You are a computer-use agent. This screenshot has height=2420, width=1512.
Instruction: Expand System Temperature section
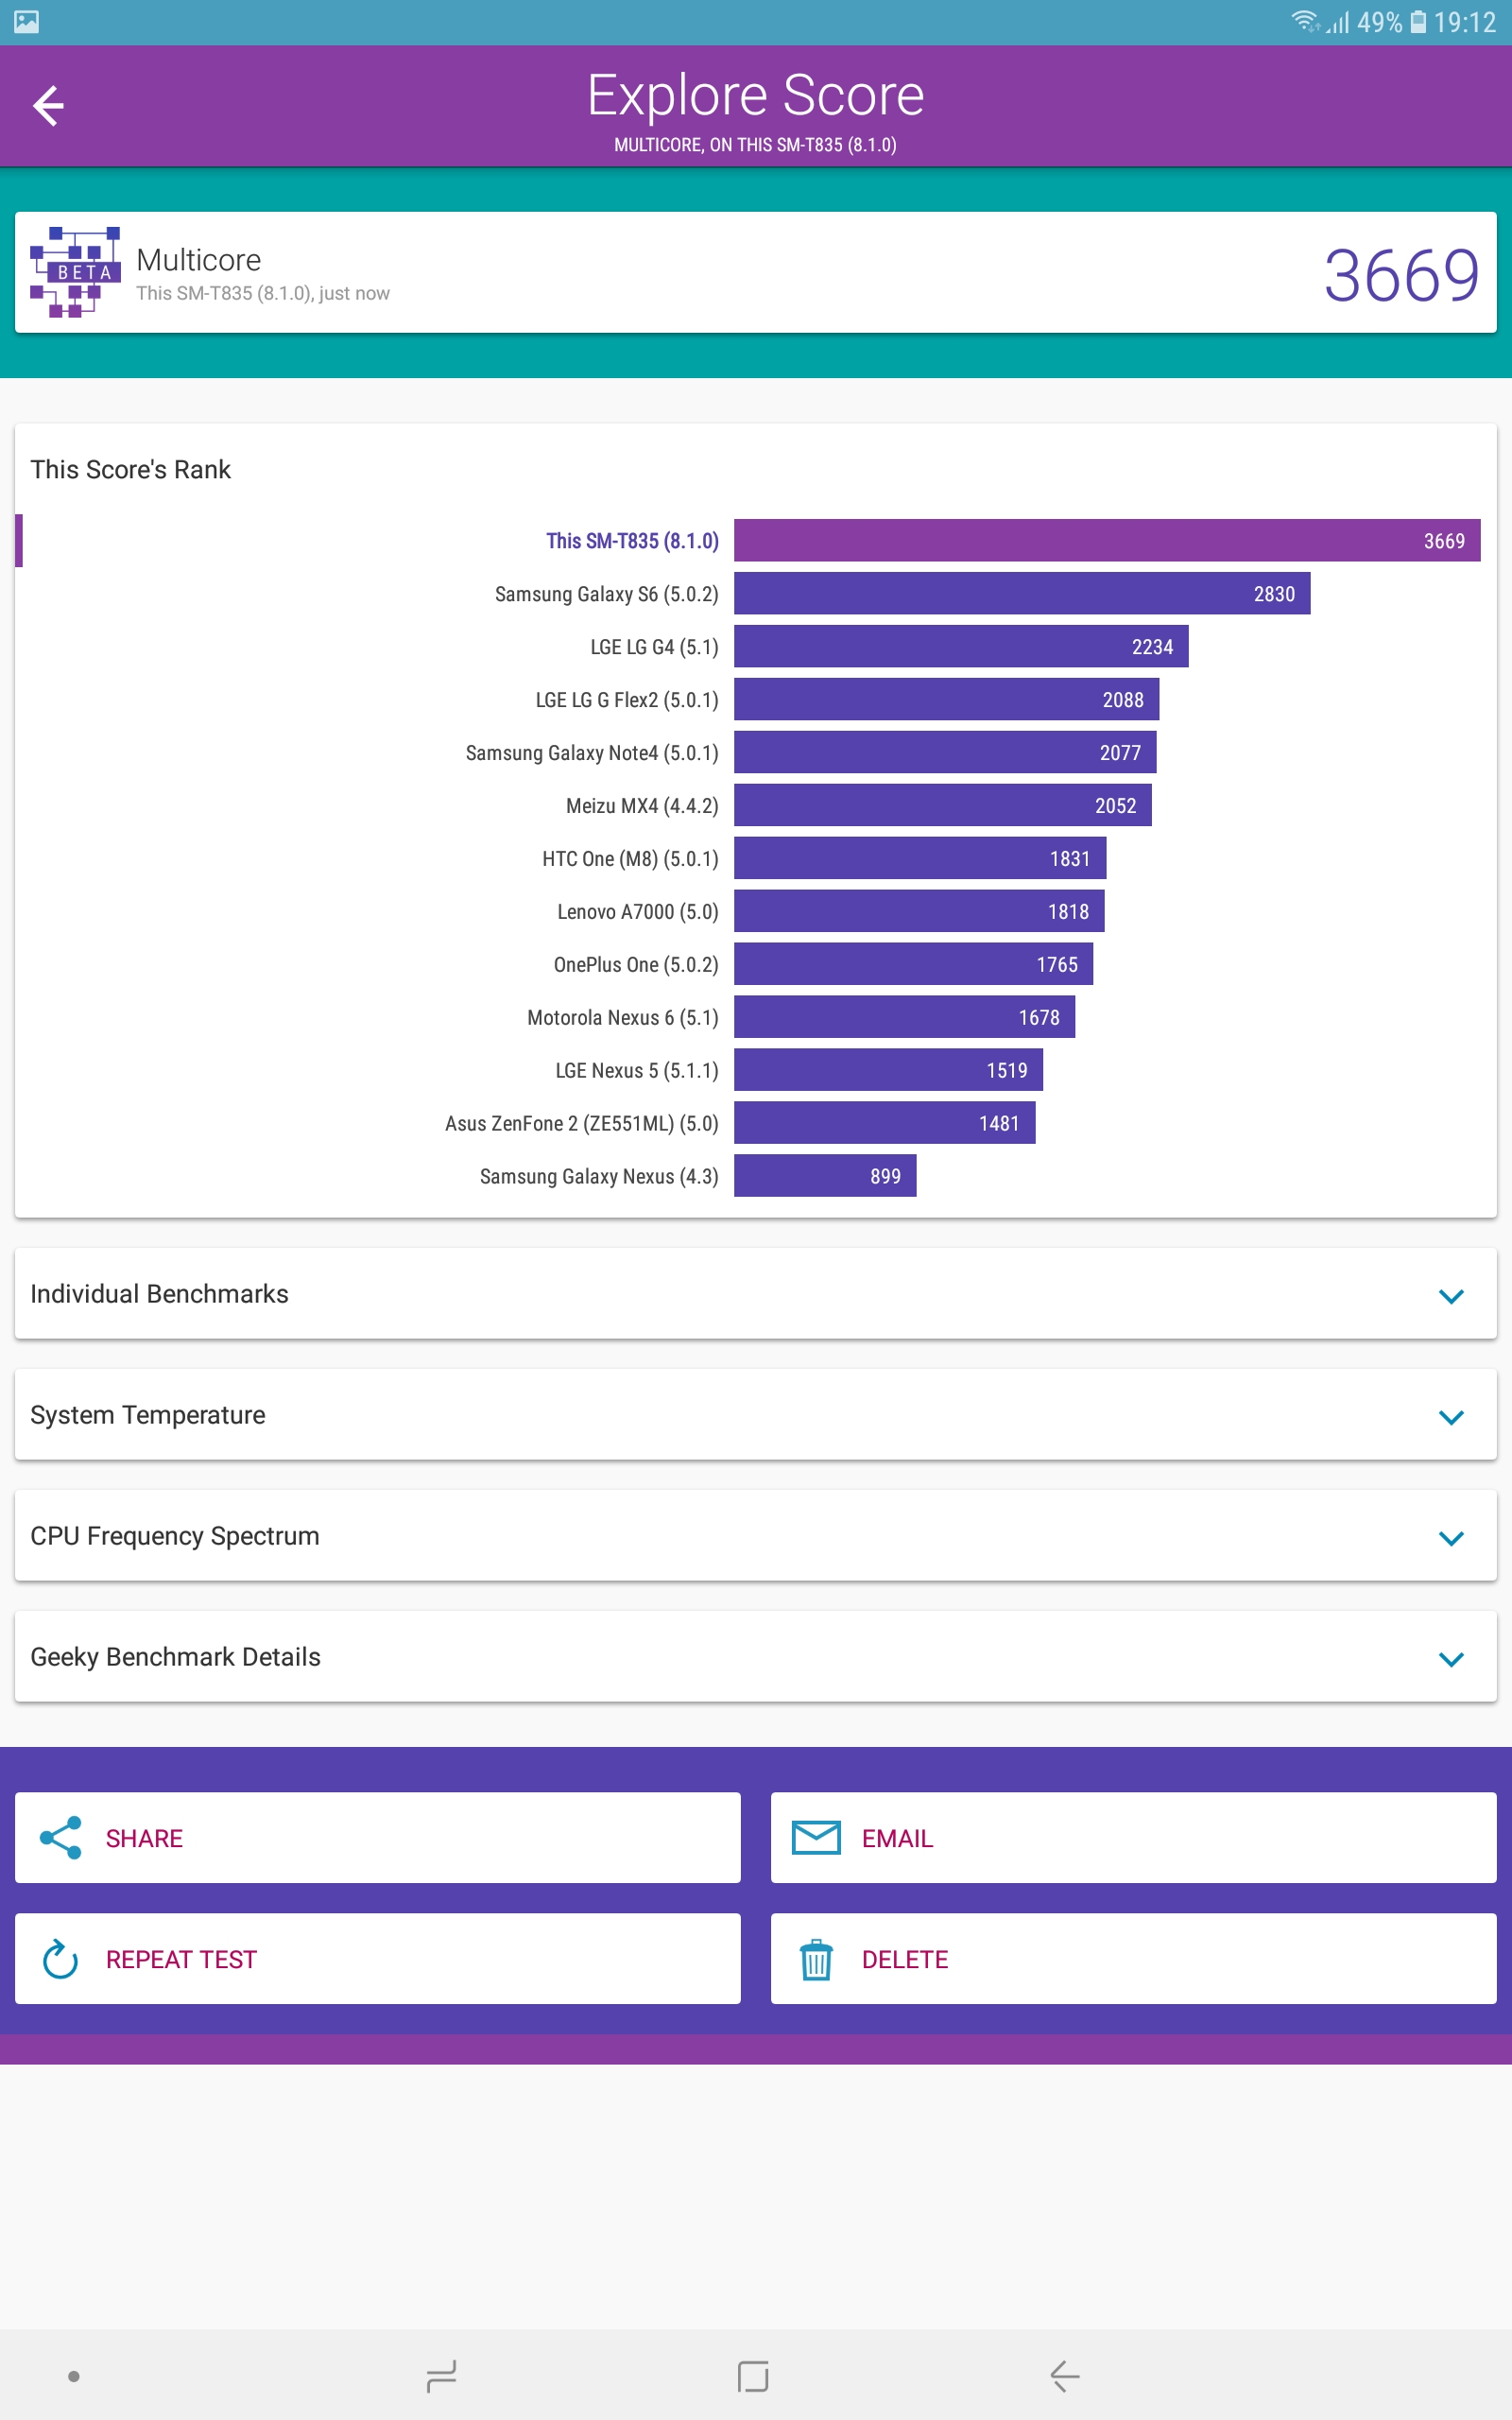[x=756, y=1414]
